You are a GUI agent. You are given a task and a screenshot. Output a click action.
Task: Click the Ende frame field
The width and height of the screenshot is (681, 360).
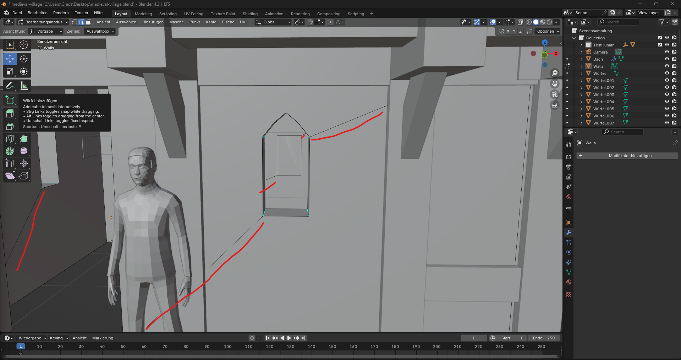point(544,338)
